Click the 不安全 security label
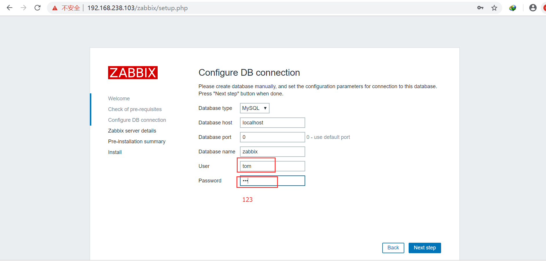 point(71,8)
